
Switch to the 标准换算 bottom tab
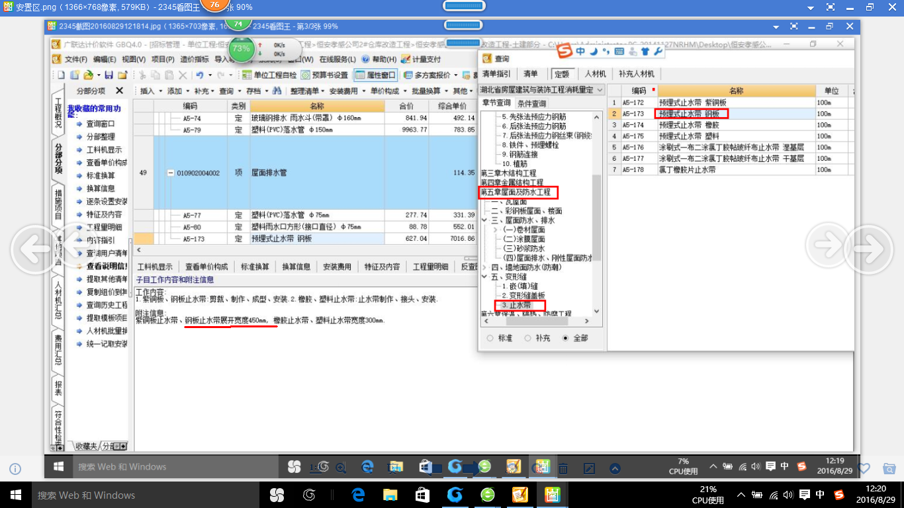255,267
